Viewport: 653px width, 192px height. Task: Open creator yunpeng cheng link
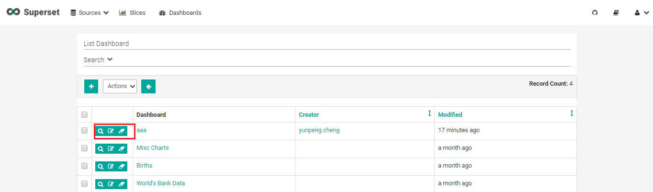(x=319, y=130)
